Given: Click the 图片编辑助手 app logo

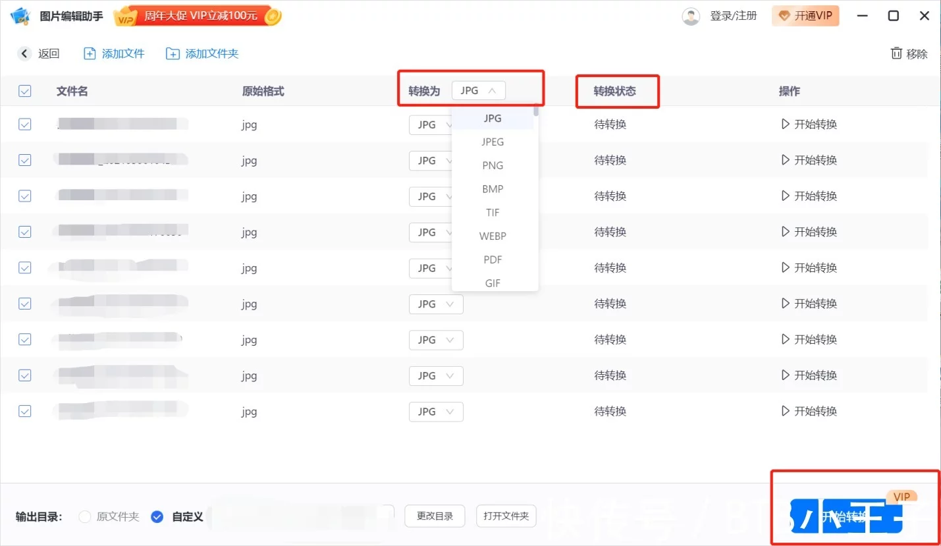Looking at the screenshot, I should [22, 16].
